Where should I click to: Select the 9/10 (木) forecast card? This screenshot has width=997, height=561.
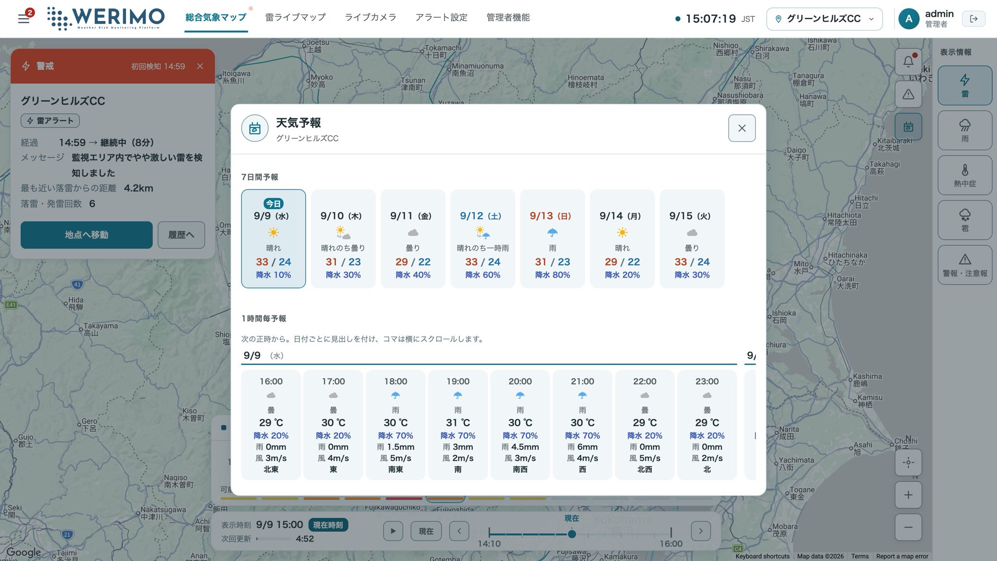click(343, 239)
